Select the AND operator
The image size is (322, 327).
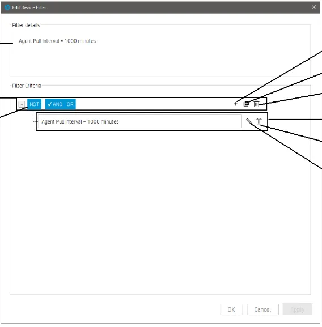55,104
